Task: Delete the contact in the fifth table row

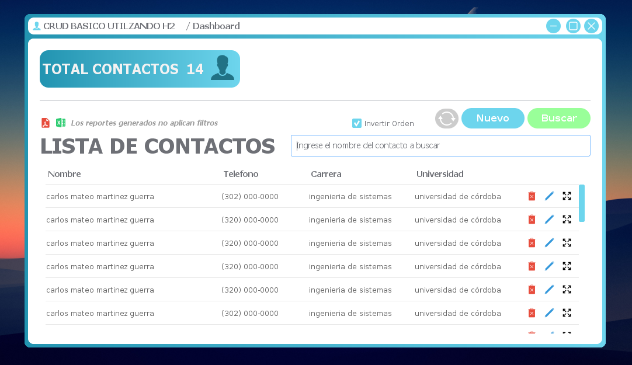Action: [532, 290]
